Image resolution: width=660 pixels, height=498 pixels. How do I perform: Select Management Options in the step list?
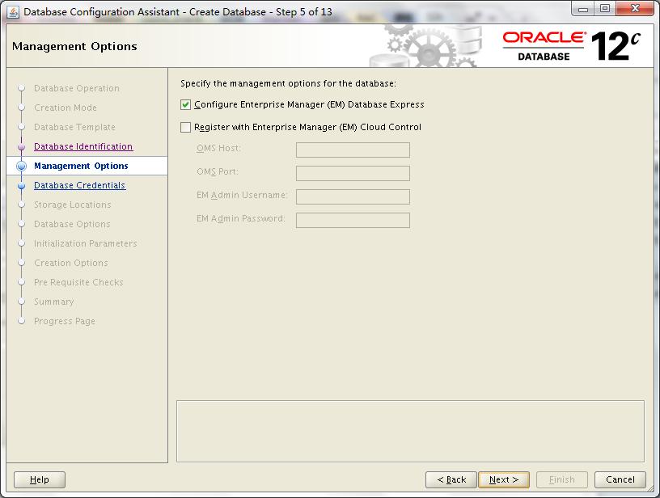click(81, 166)
